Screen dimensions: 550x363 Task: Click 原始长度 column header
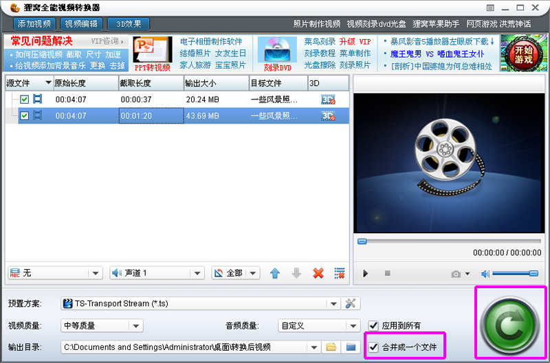tap(87, 83)
